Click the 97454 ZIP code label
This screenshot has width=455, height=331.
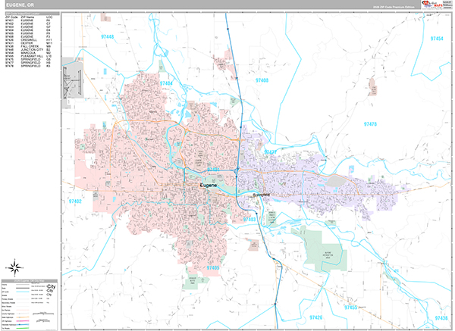[x=438, y=38]
